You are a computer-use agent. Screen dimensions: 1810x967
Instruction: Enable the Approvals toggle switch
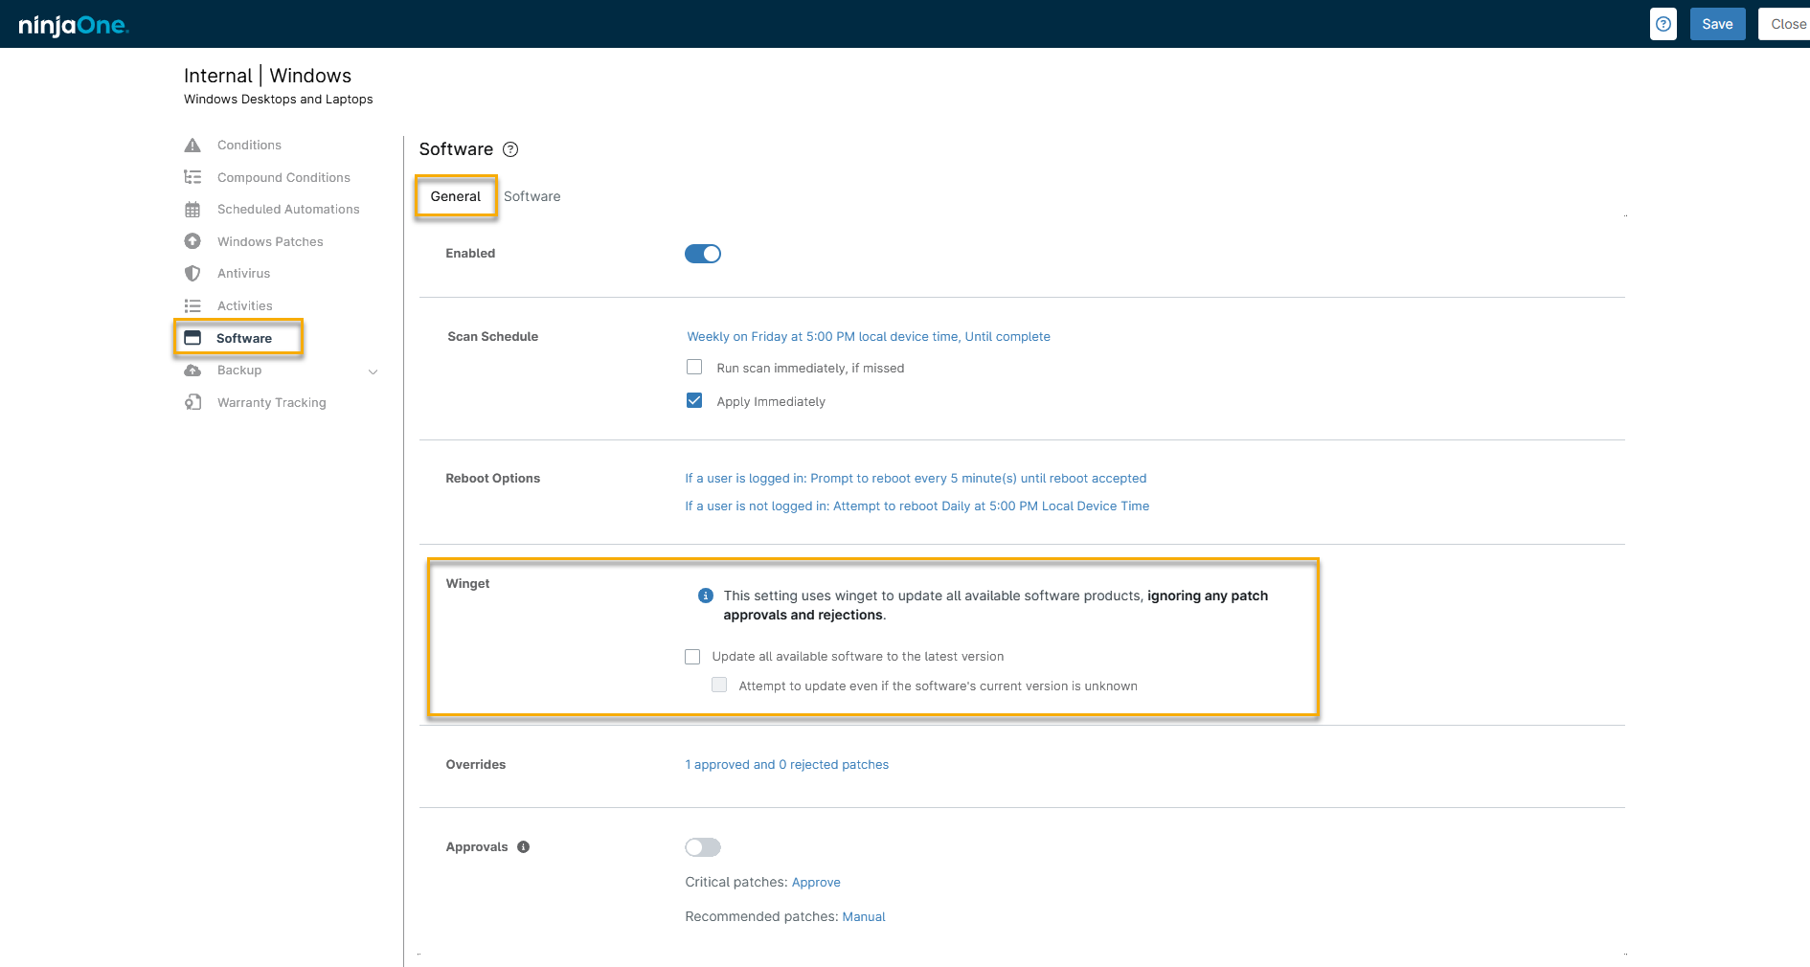[703, 847]
